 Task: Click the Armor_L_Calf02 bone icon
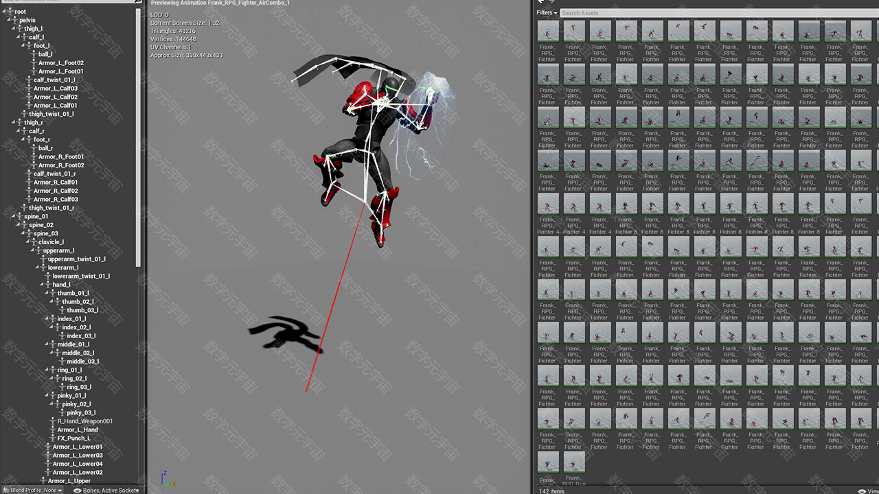(x=29, y=97)
